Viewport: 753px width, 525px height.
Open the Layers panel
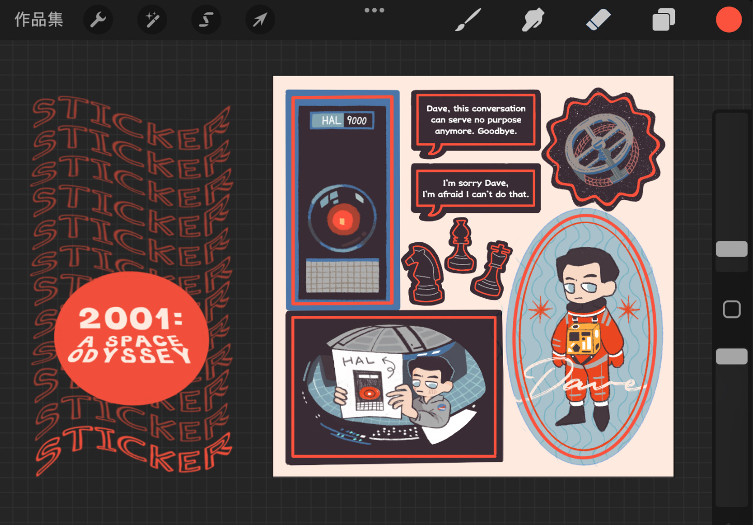[x=664, y=20]
